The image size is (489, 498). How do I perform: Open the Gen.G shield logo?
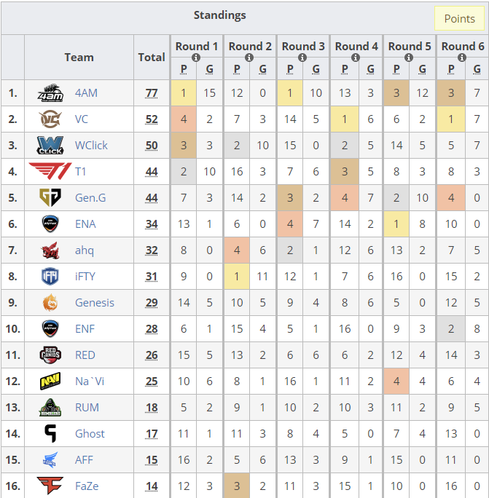(x=50, y=197)
